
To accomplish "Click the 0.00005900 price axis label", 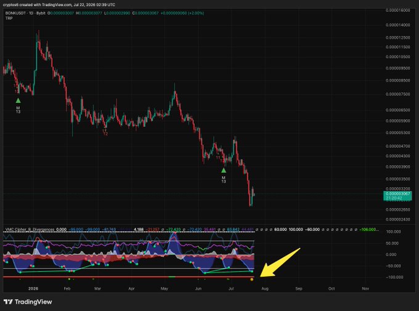I will point(397,121).
